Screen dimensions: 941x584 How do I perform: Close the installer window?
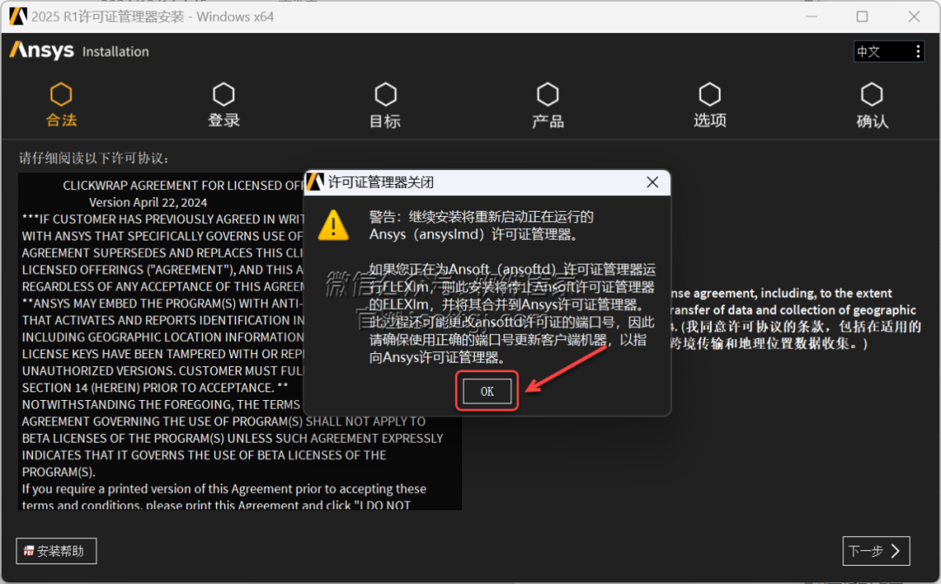click(x=914, y=17)
